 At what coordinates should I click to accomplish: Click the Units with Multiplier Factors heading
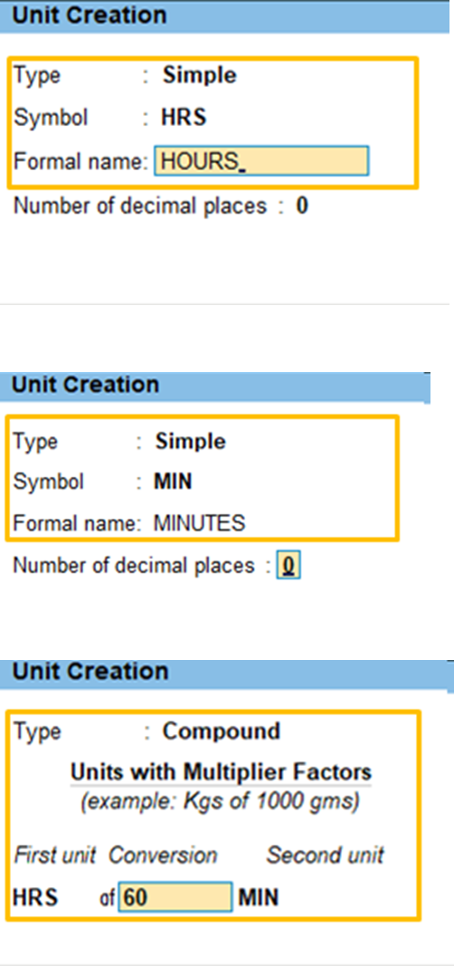point(221,772)
